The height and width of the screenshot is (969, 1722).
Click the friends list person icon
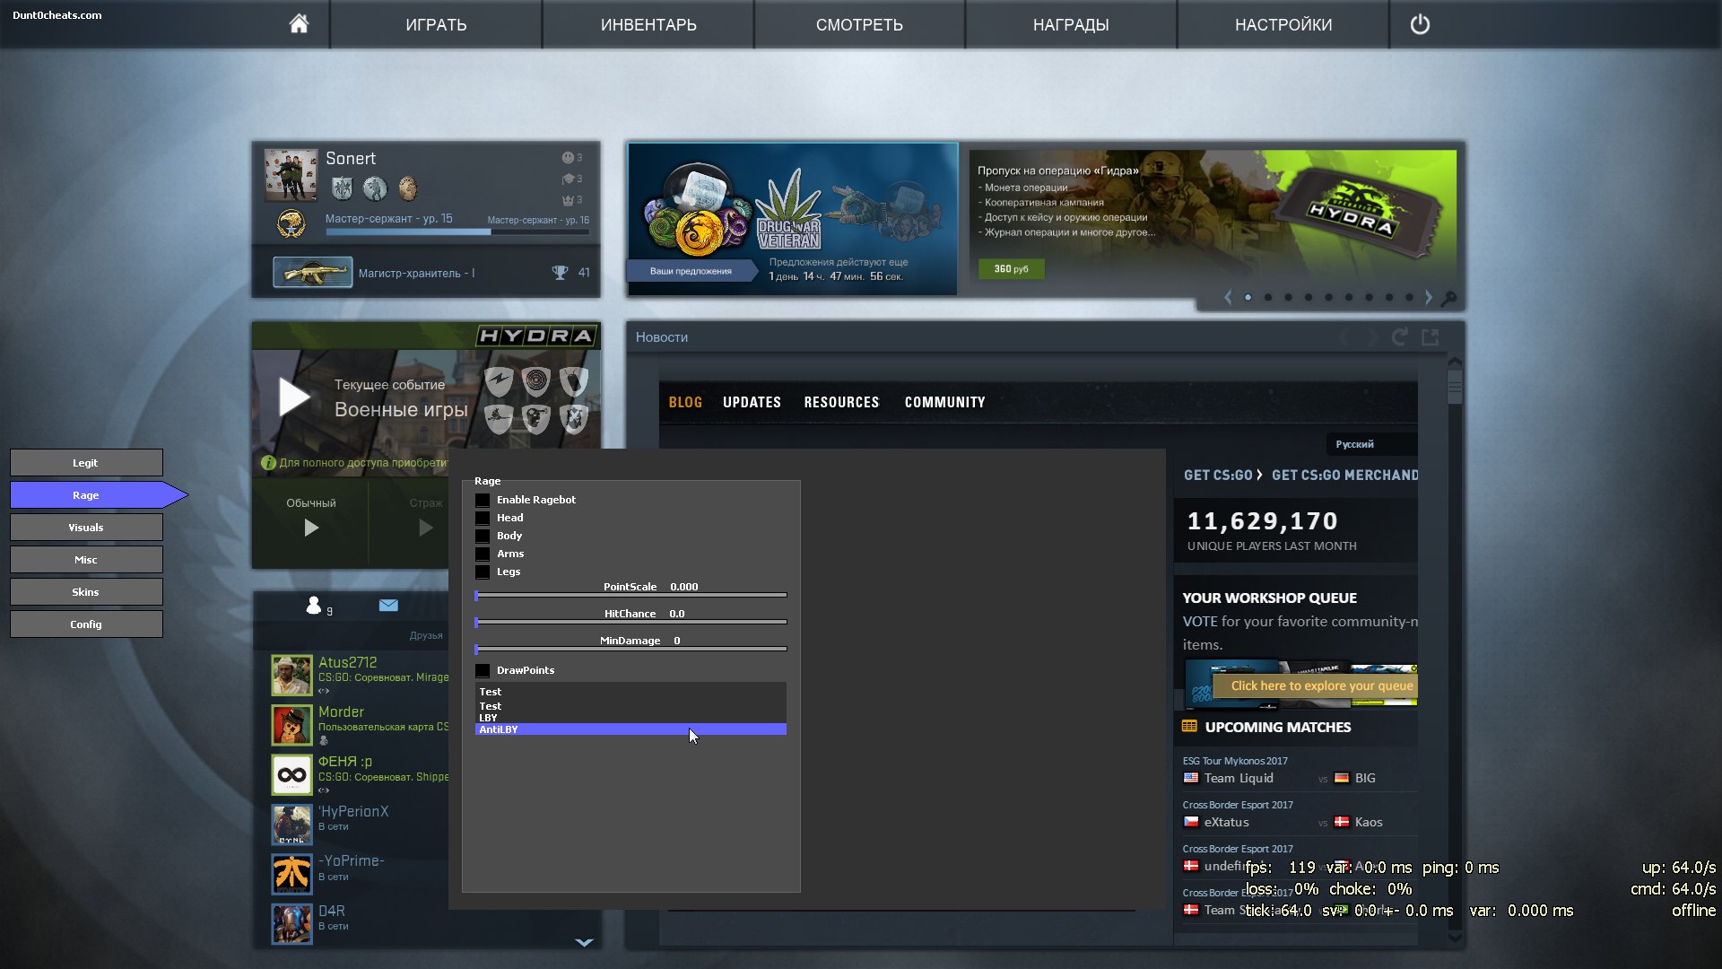pyautogui.click(x=314, y=606)
